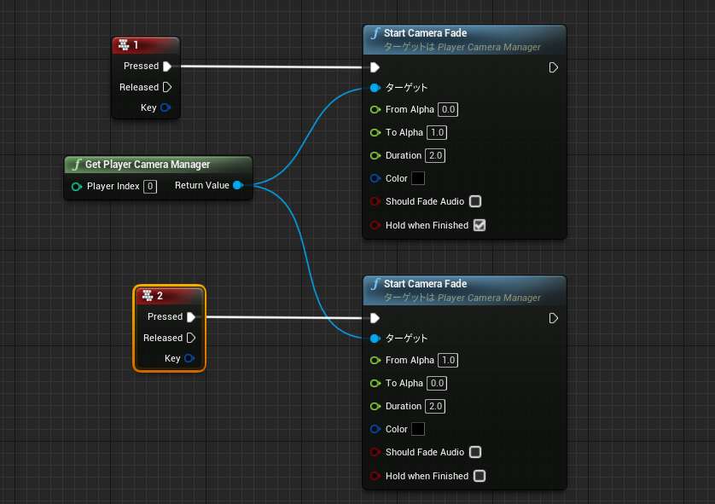Click the function icon on bottom Start Camera Fade node
The height and width of the screenshot is (504, 715).
(x=375, y=283)
